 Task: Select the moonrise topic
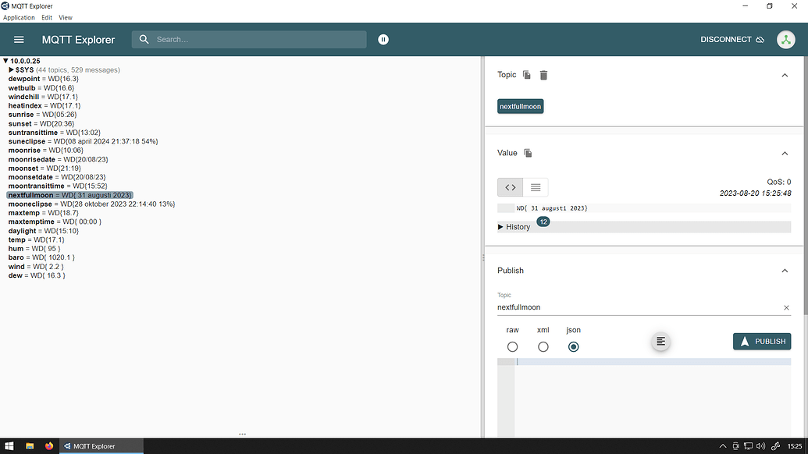coord(46,151)
